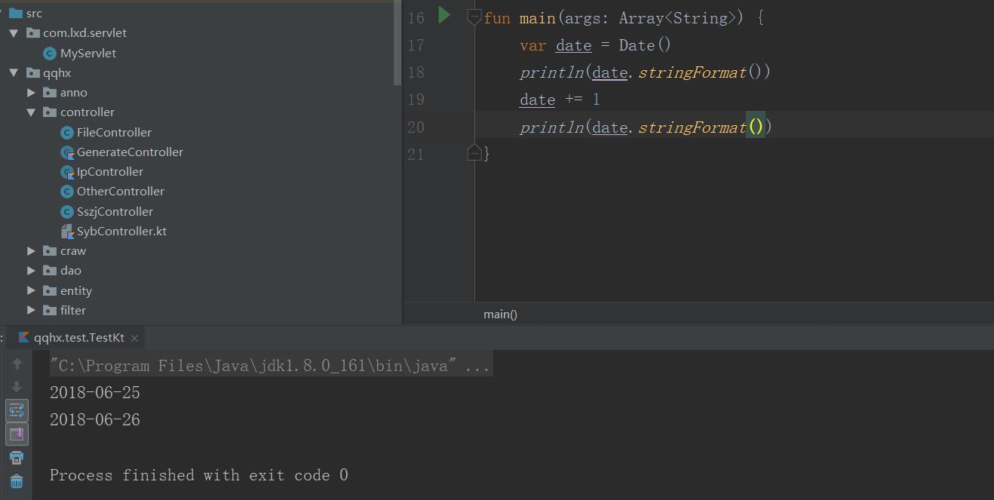Expand the craw folder
The height and width of the screenshot is (500, 994).
coord(31,251)
